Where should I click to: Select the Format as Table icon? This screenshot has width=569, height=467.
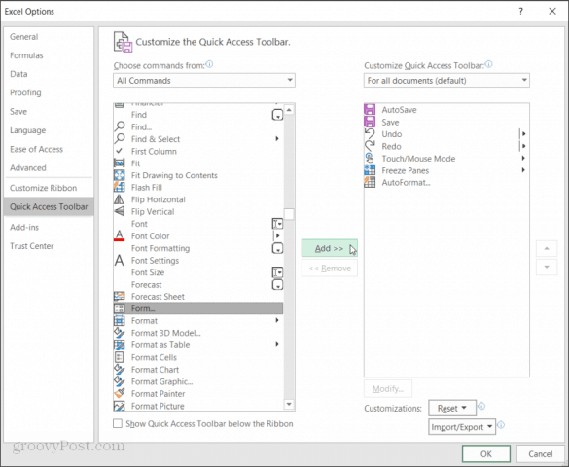click(120, 344)
